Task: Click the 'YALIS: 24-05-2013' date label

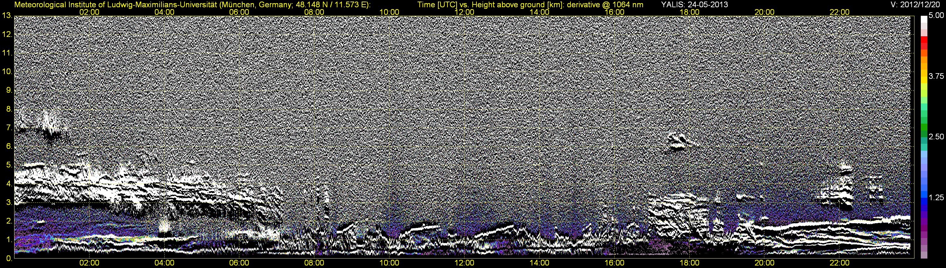Action: point(694,5)
